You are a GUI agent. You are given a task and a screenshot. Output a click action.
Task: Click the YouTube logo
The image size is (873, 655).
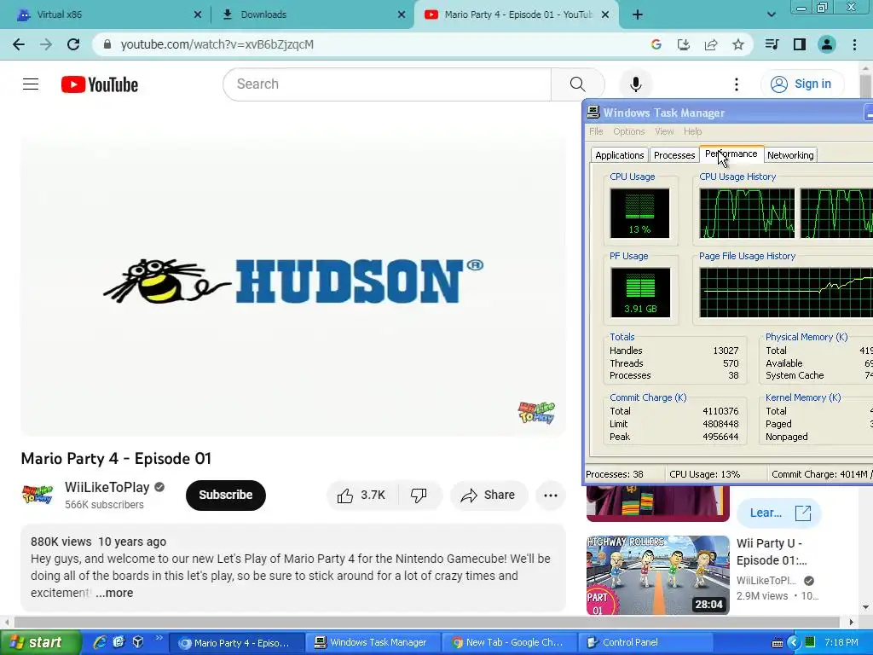click(100, 84)
